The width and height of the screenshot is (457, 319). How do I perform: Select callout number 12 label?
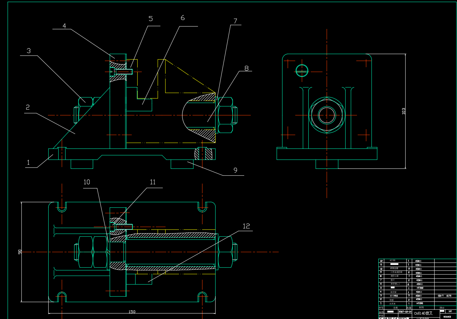(x=246, y=226)
